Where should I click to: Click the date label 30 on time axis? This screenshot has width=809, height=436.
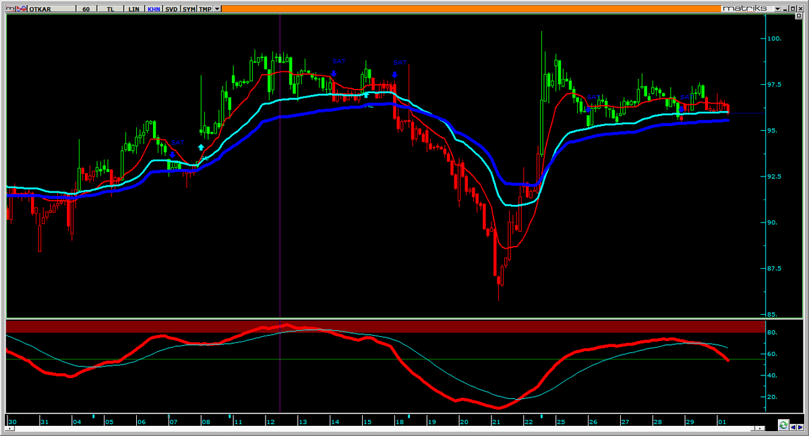pyautogui.click(x=12, y=423)
